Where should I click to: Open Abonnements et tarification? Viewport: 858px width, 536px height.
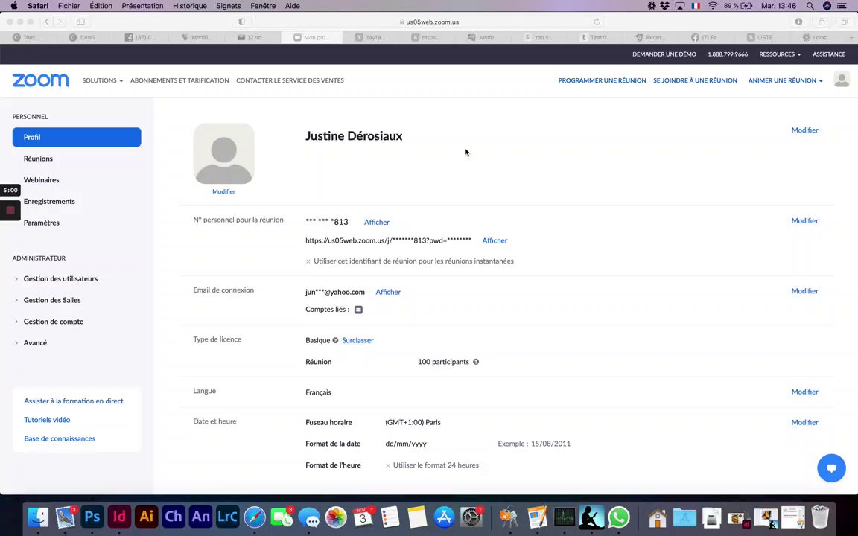tap(179, 80)
